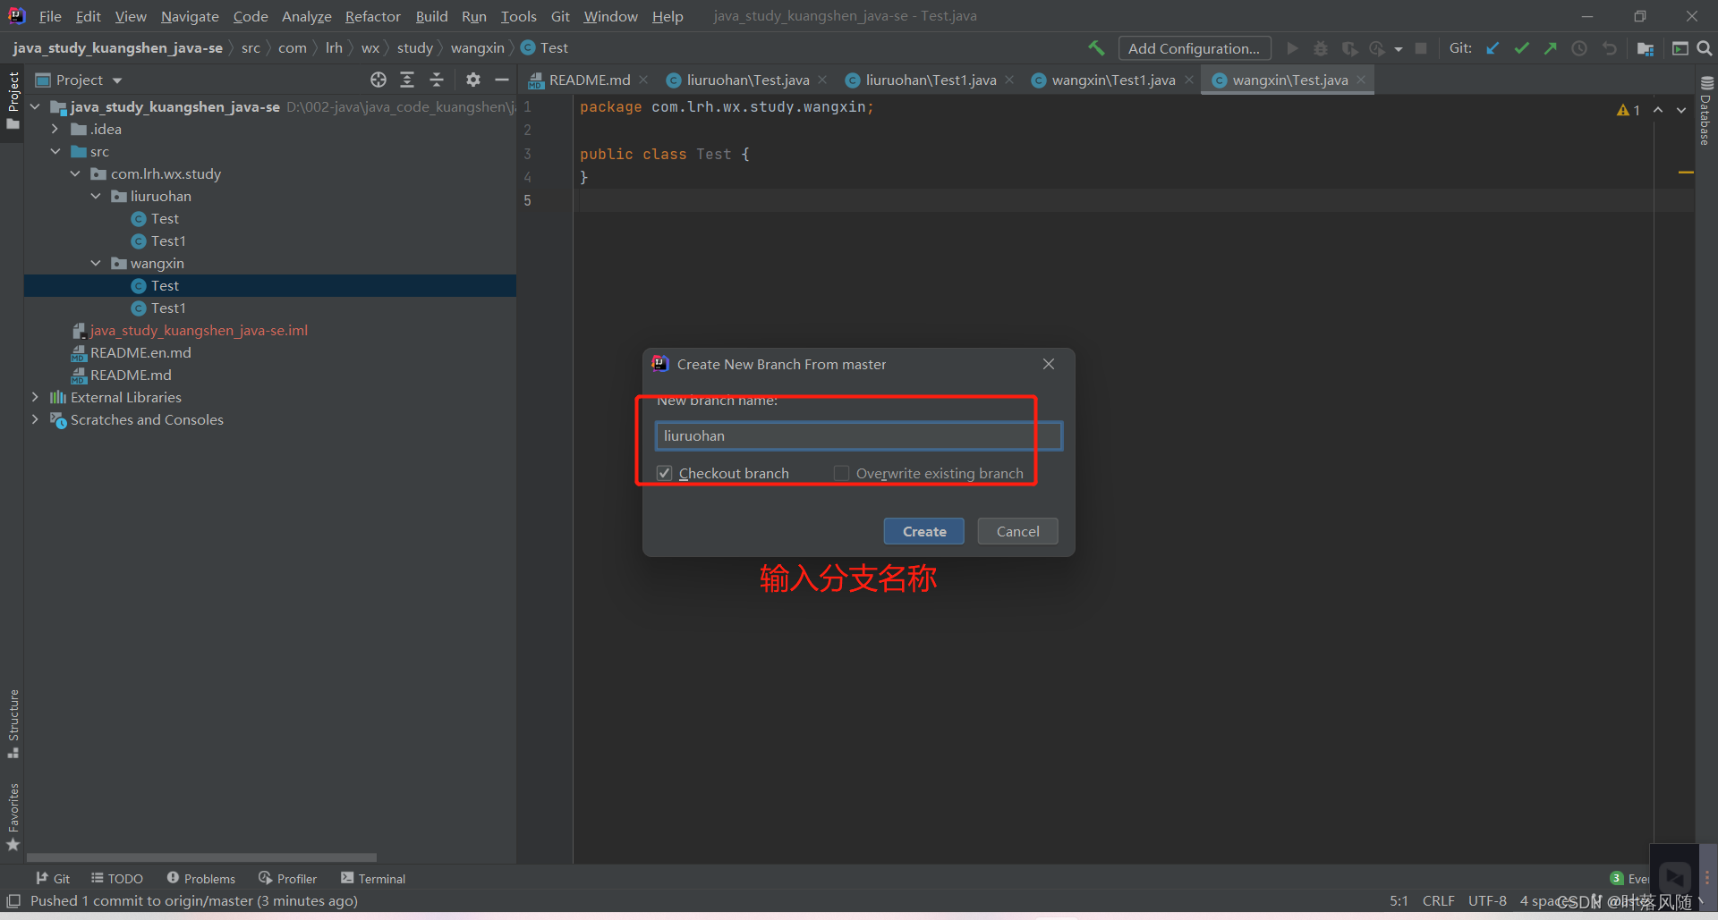Select Test under the liuruohan package
The height and width of the screenshot is (920, 1718).
(x=165, y=218)
